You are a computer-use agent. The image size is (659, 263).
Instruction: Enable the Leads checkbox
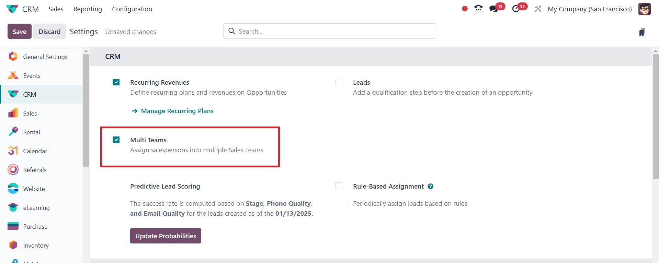click(339, 82)
